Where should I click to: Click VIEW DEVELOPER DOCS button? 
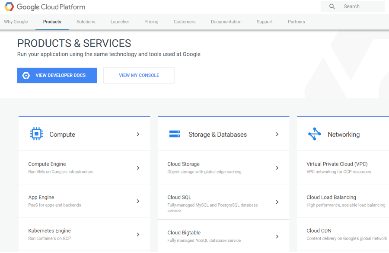tap(57, 75)
